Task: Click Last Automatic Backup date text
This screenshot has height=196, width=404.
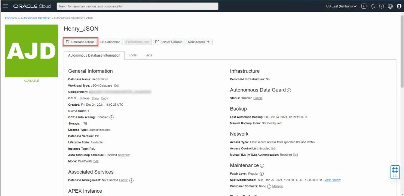Action: (285, 117)
